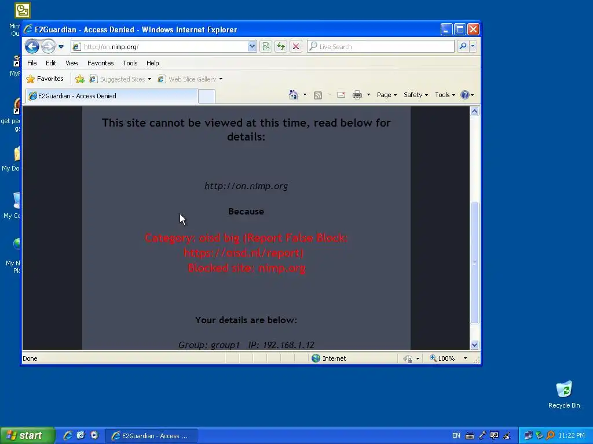The height and width of the screenshot is (444, 593).
Task: Click the scroll up arrow of page scrollbar
Action: [475, 112]
